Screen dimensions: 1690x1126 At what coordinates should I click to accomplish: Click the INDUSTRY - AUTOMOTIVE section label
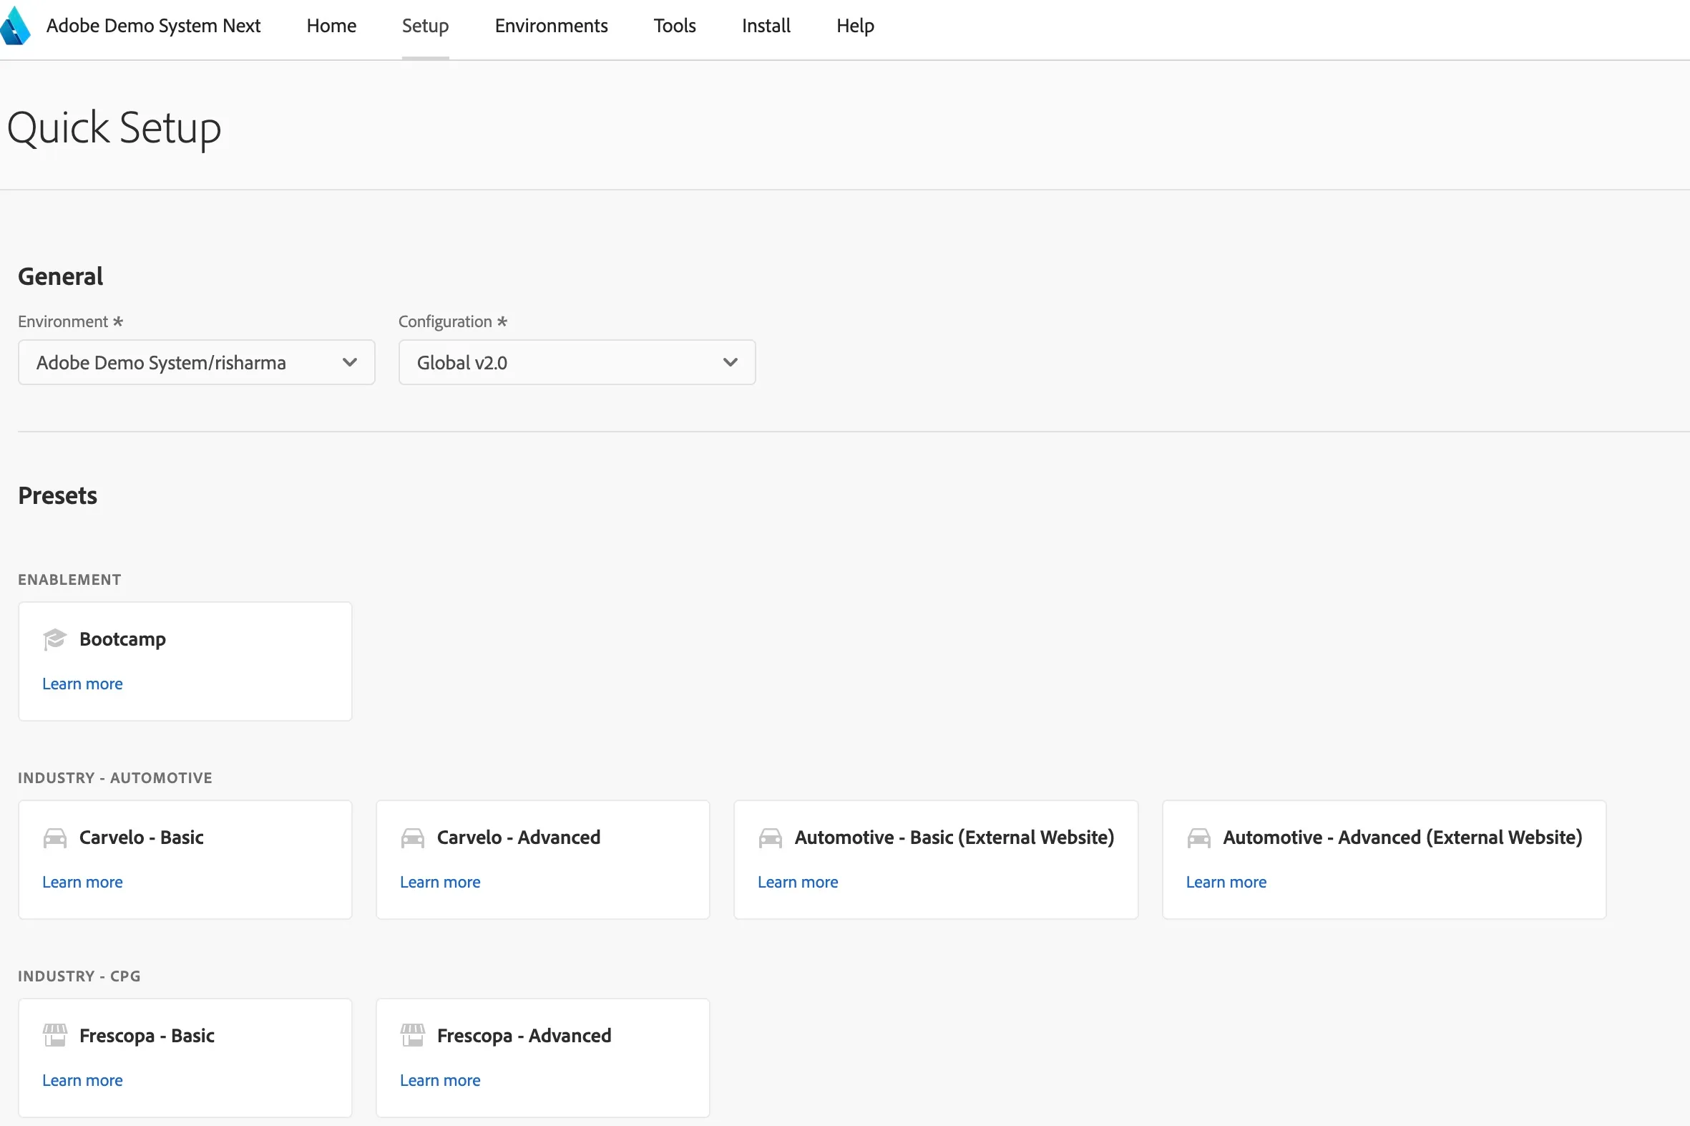coord(114,777)
